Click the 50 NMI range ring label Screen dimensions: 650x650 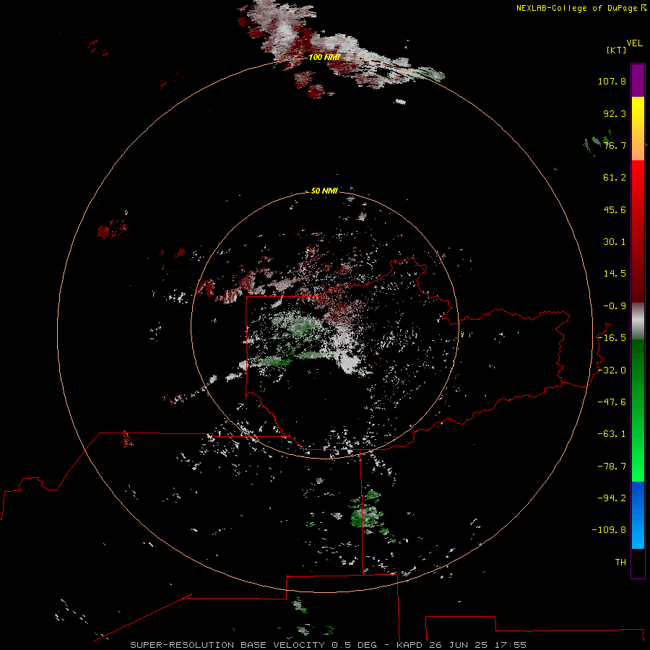324,191
